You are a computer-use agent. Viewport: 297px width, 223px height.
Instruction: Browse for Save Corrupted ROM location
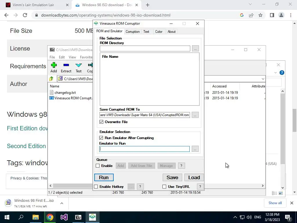click(195, 115)
